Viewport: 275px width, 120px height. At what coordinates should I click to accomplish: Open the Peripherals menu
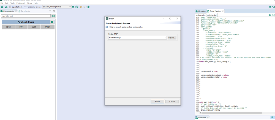pyautogui.click(x=21, y=3)
